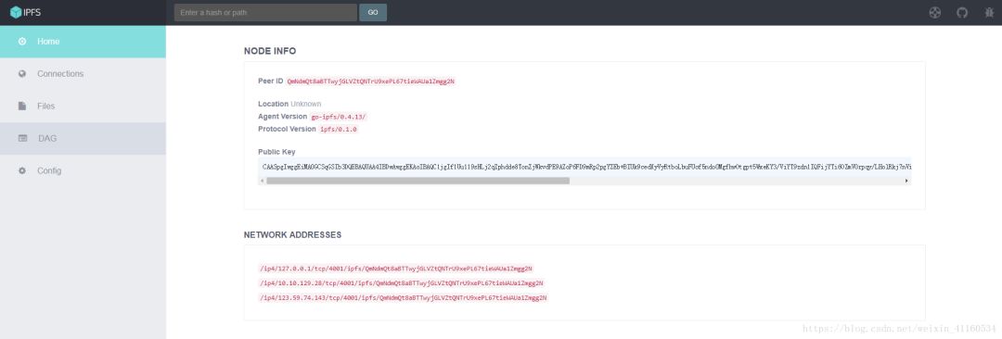Select the DAG menu item

pos(83,139)
